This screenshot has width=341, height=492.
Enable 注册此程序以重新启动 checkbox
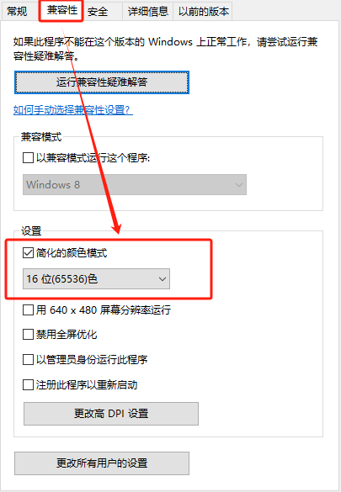29,384
